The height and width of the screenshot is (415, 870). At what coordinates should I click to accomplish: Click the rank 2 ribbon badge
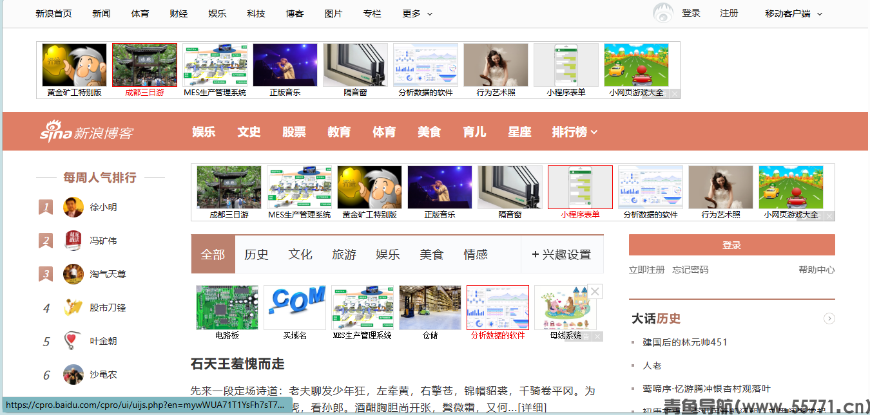(46, 241)
